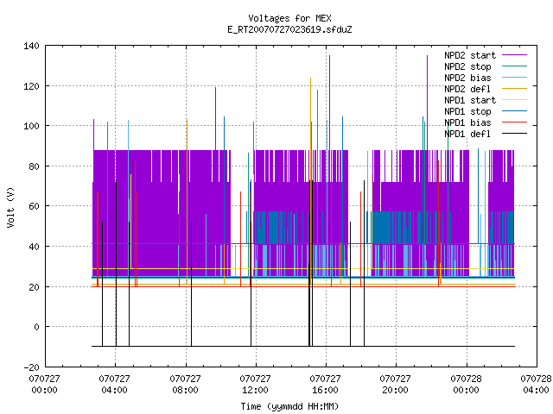Click the chart title Voltages for MEX

(x=289, y=18)
